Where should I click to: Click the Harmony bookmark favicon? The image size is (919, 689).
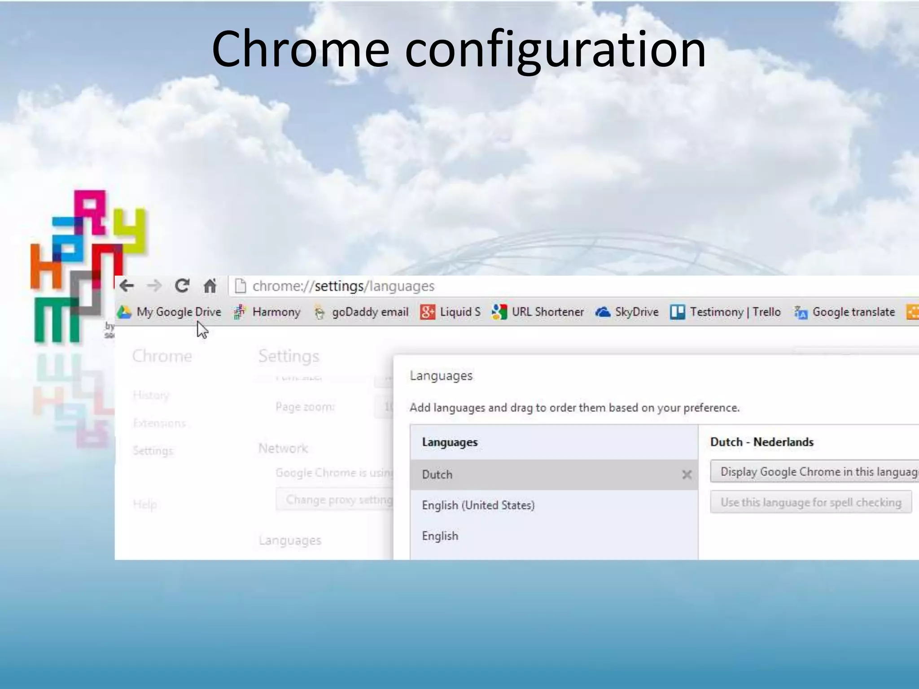(239, 312)
